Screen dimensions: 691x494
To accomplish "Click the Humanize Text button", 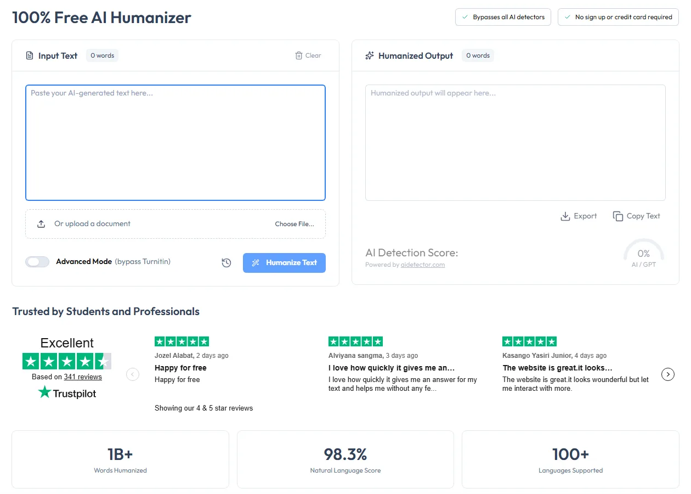I will click(284, 263).
